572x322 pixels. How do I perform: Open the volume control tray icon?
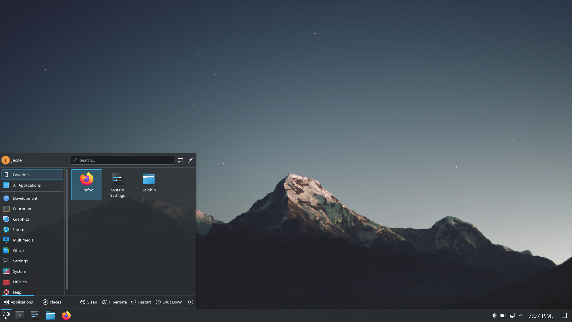point(494,315)
